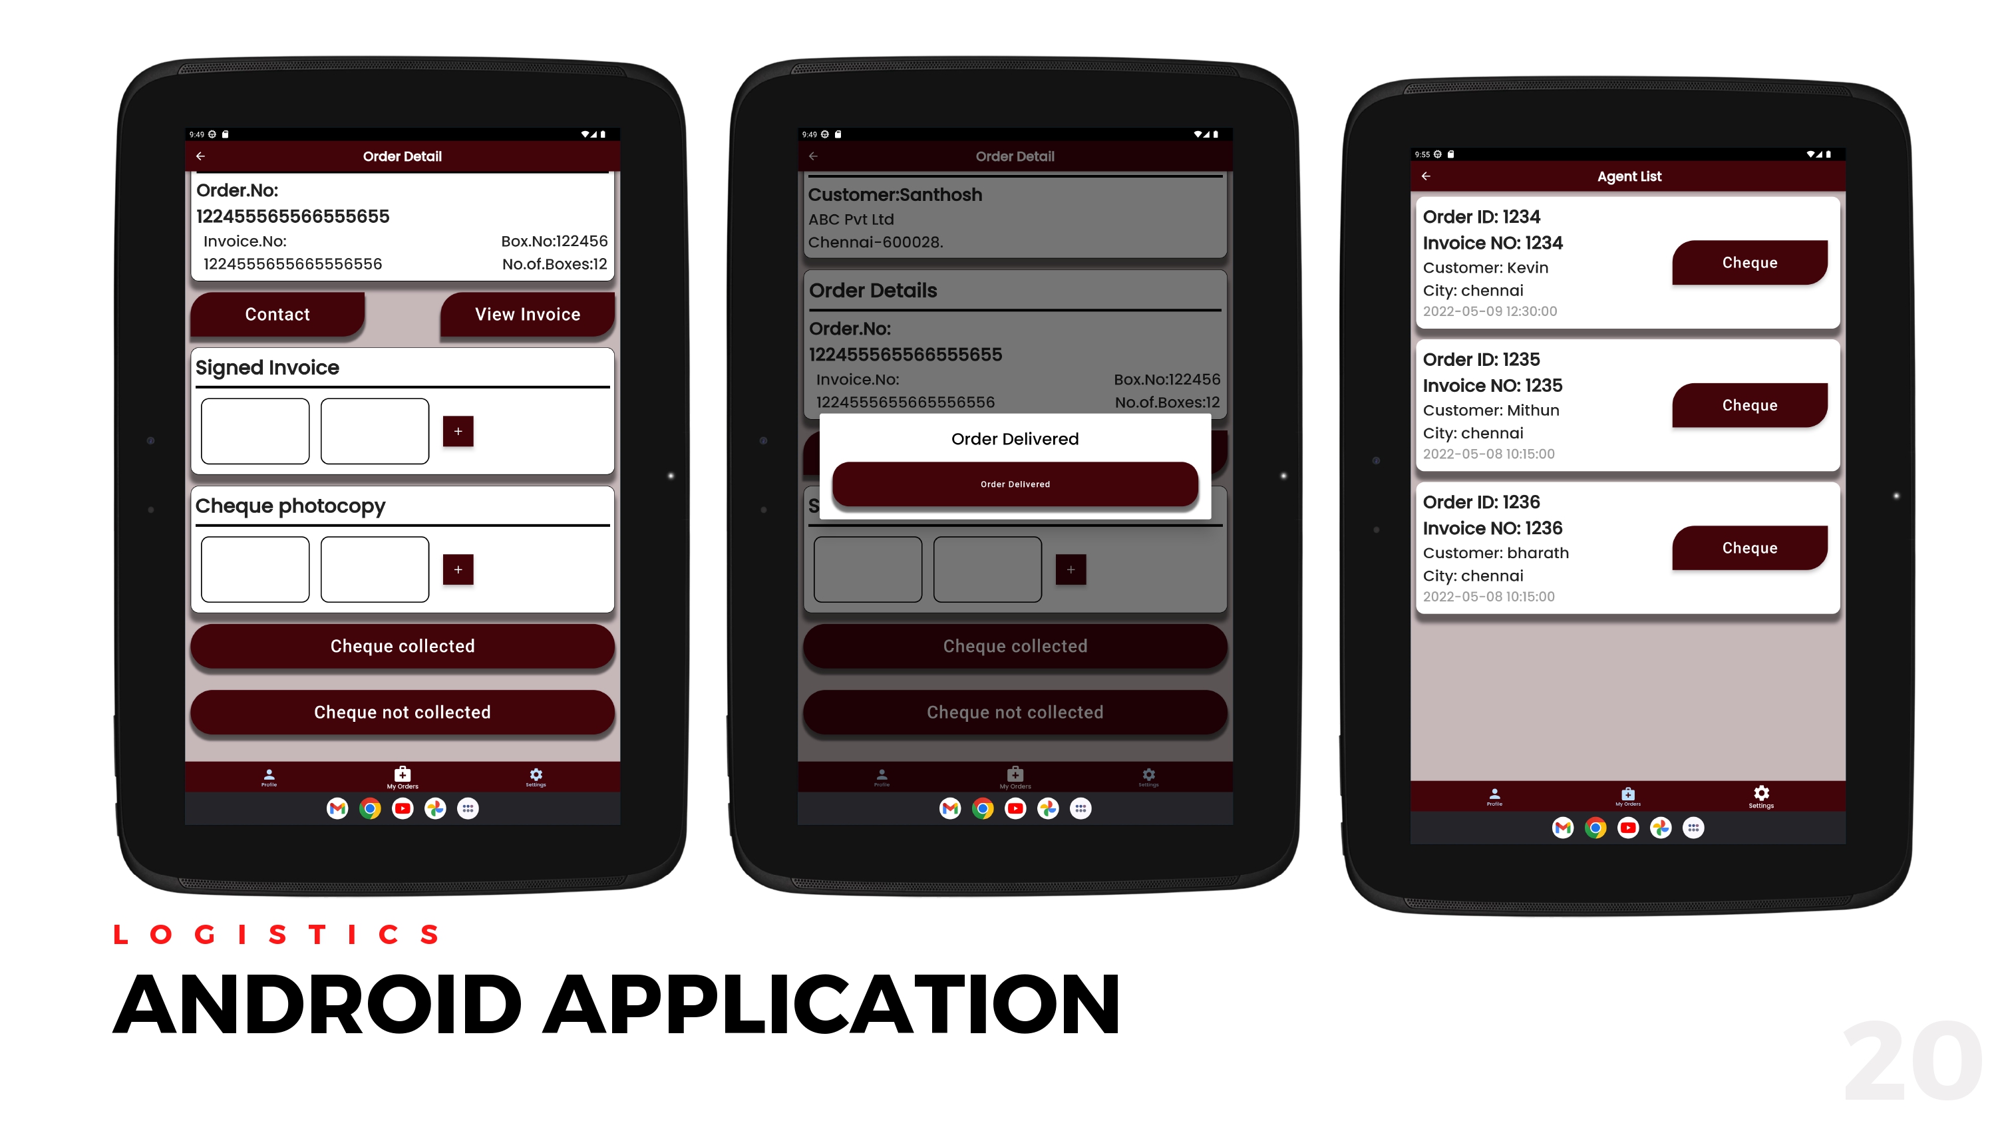Tap the My Orders icon in bottom nav

pos(402,772)
